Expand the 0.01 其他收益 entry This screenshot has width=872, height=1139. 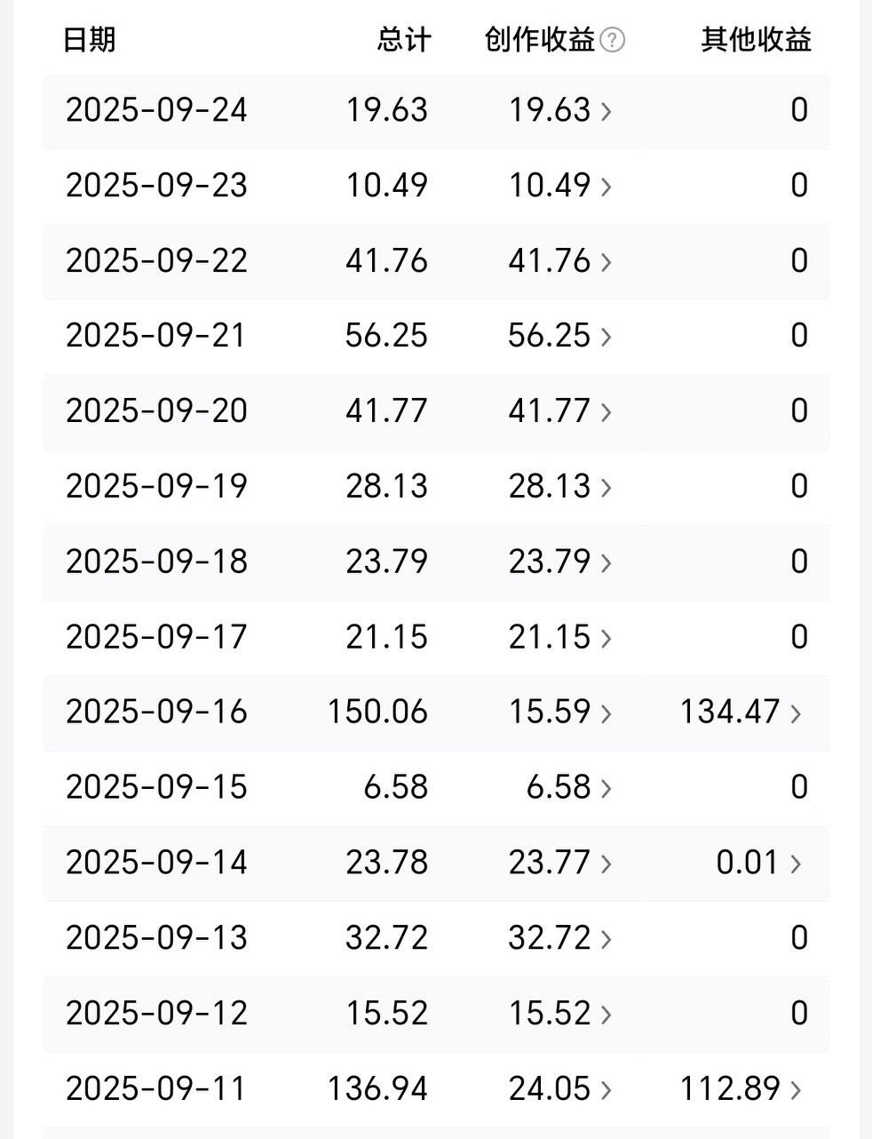pos(796,864)
